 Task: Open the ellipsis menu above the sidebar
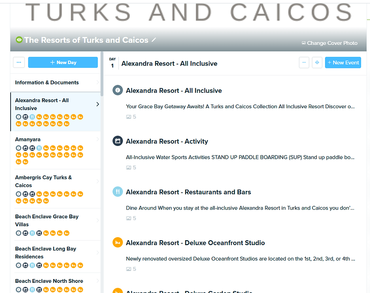point(19,62)
